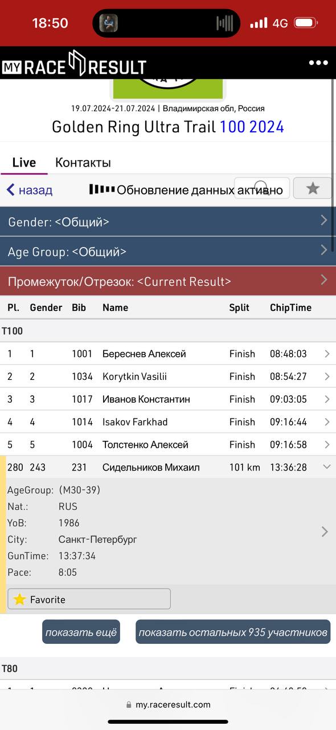
Task: Open details arrow for Толстенко Алексей
Action: coord(327,444)
